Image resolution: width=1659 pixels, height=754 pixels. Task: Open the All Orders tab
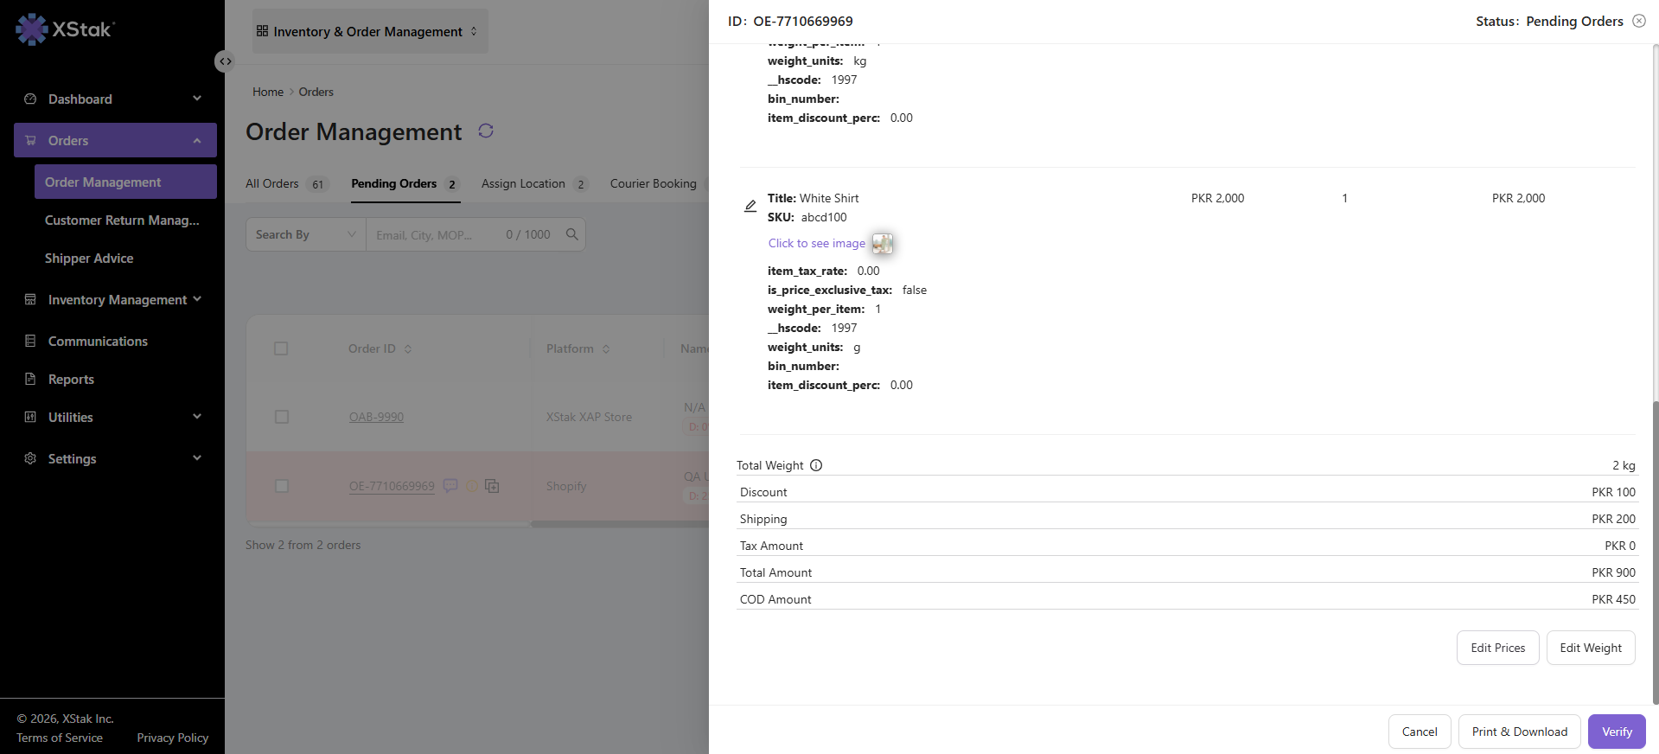286,183
